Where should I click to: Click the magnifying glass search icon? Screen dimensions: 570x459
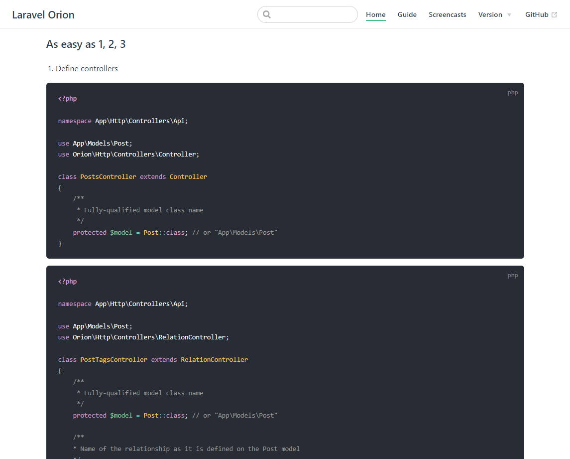[x=267, y=14]
